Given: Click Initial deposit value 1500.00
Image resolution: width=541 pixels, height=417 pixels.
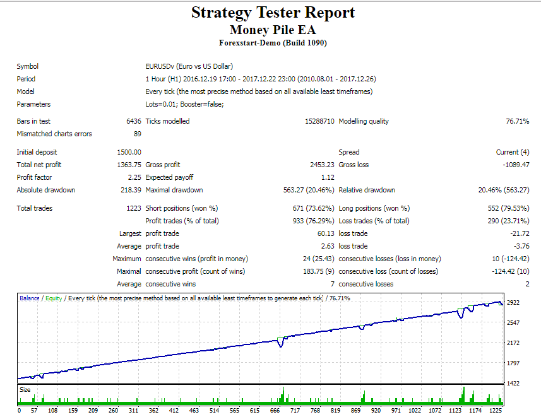Looking at the screenshot, I should tap(129, 152).
